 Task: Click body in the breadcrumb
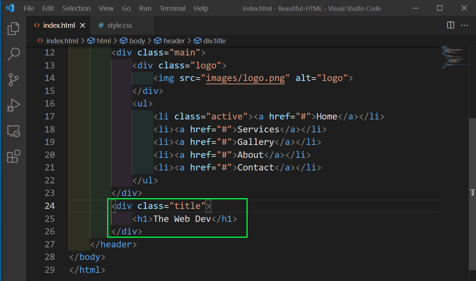click(x=137, y=41)
